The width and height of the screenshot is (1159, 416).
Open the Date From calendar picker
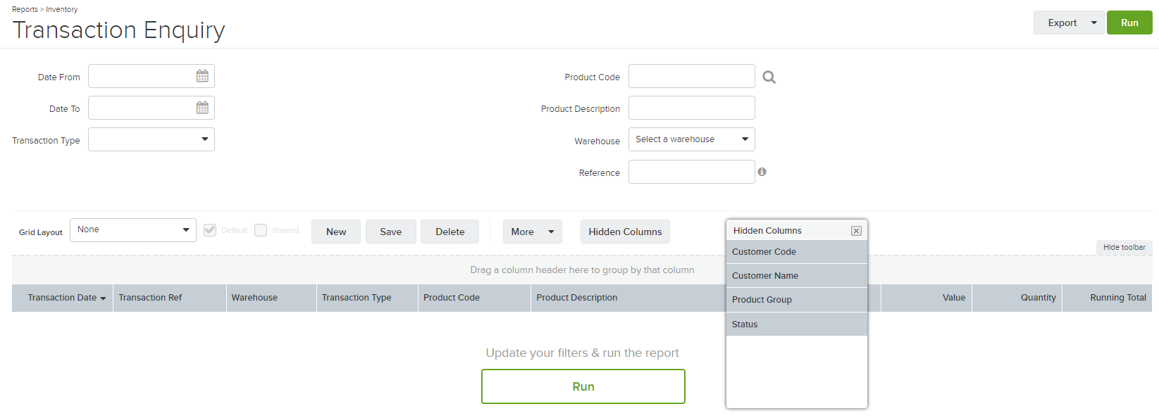tap(202, 76)
